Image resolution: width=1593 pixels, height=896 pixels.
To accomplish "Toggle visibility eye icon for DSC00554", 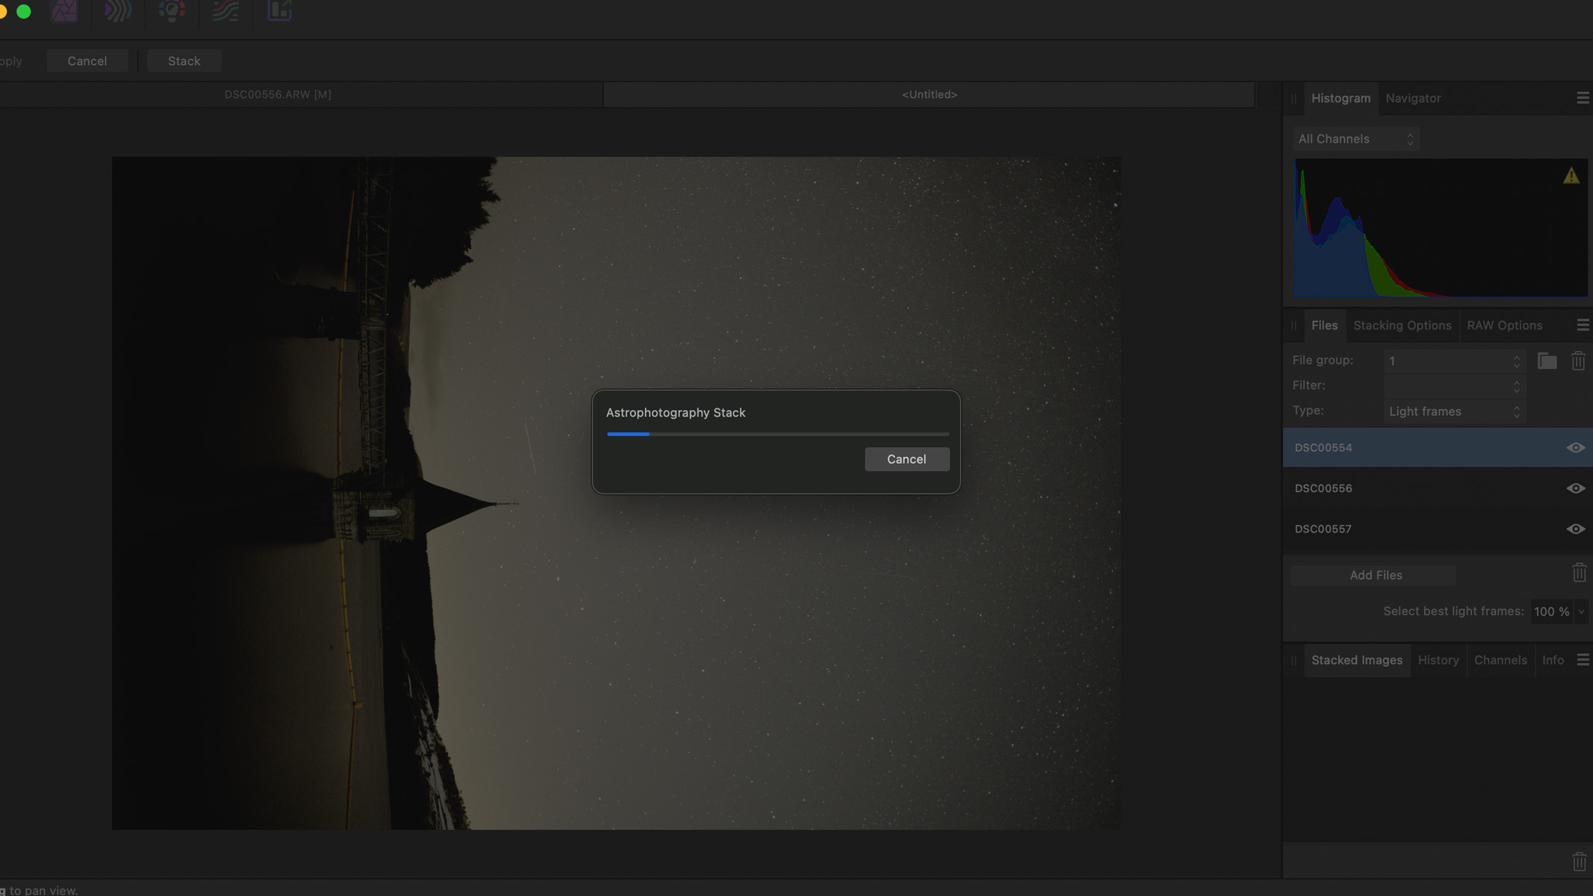I will 1576,447.
